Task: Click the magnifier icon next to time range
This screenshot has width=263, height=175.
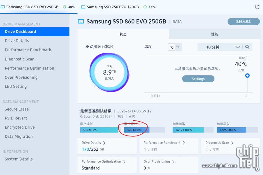Action: 247,47
